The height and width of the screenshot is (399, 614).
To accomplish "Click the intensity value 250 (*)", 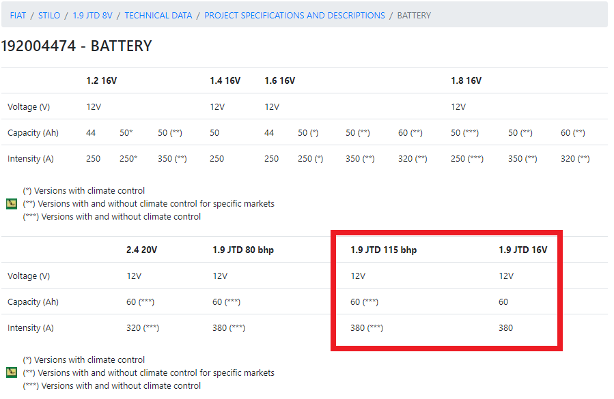I will [x=311, y=159].
